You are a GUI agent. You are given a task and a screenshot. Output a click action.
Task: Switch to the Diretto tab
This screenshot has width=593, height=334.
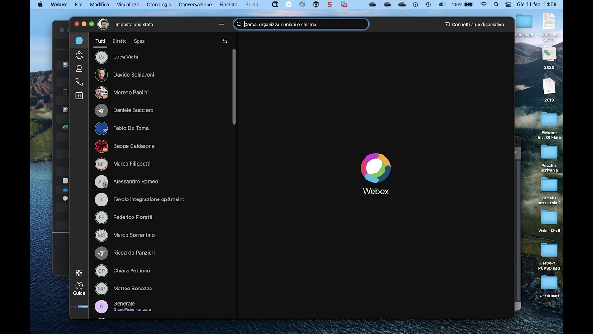[120, 41]
